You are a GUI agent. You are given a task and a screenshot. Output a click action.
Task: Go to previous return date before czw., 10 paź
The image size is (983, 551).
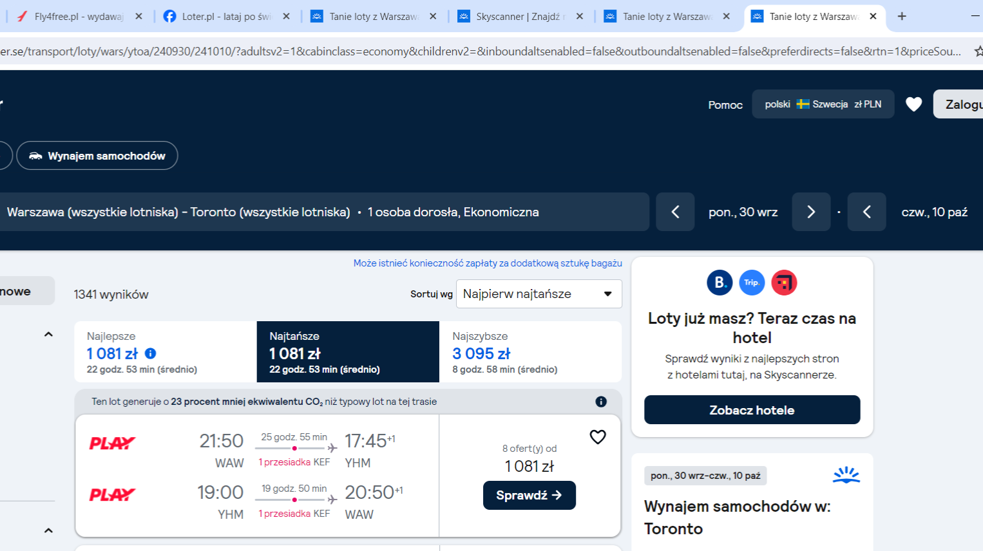click(866, 212)
